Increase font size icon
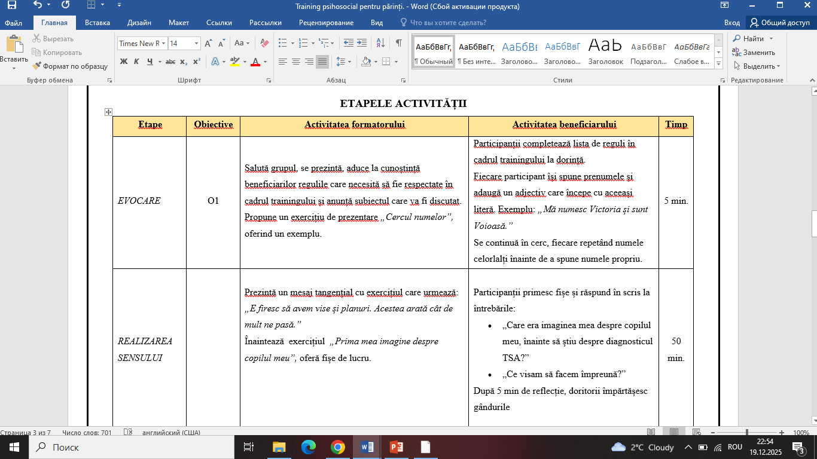Image resolution: width=817 pixels, height=459 pixels. [x=208, y=43]
